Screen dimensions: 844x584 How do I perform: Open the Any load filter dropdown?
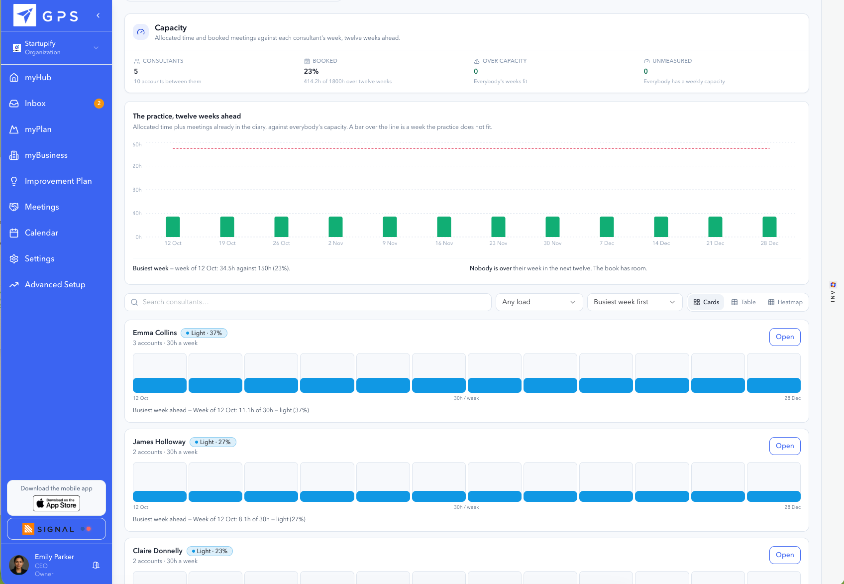coord(539,302)
